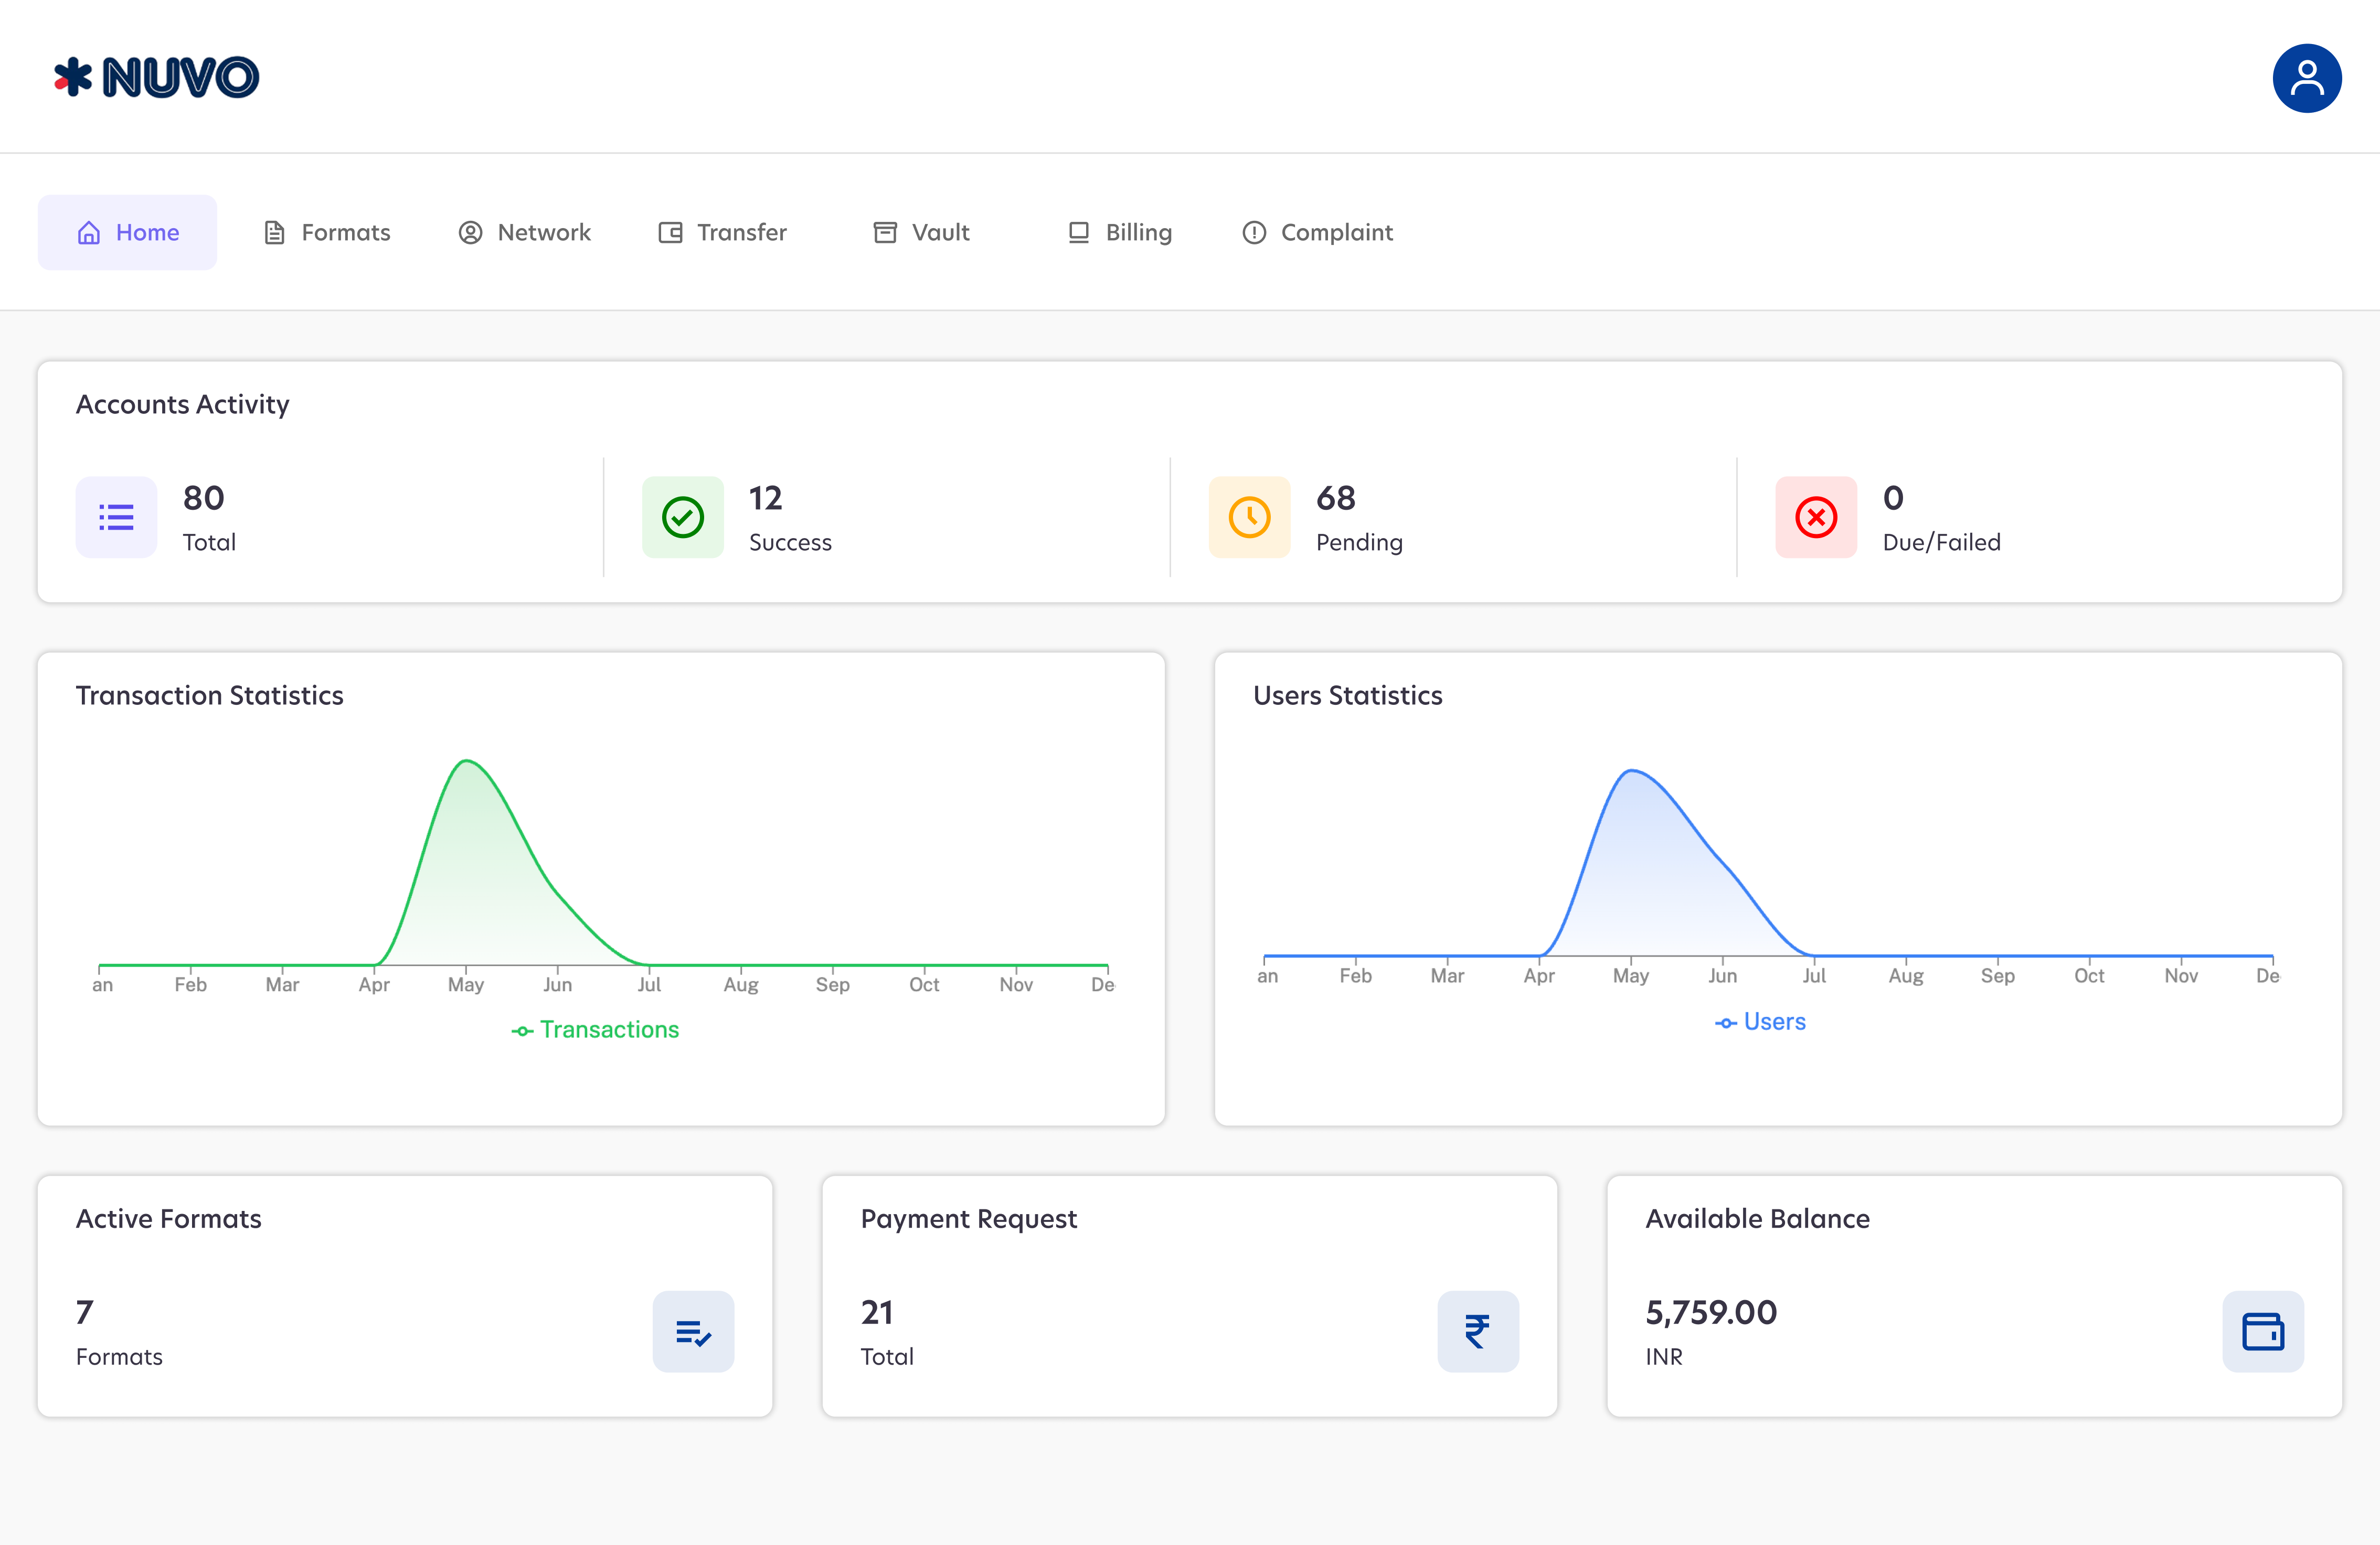The height and width of the screenshot is (1545, 2380).
Task: Click the Available Balance wallet icon
Action: tap(2263, 1332)
